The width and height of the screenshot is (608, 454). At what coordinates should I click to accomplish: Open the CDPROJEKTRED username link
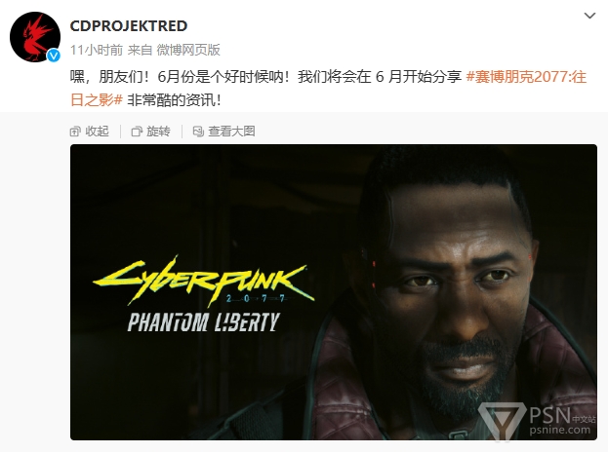[x=129, y=26]
